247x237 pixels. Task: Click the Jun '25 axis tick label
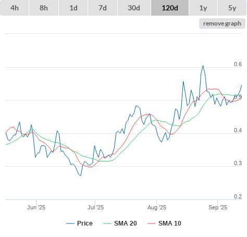pos(36,207)
